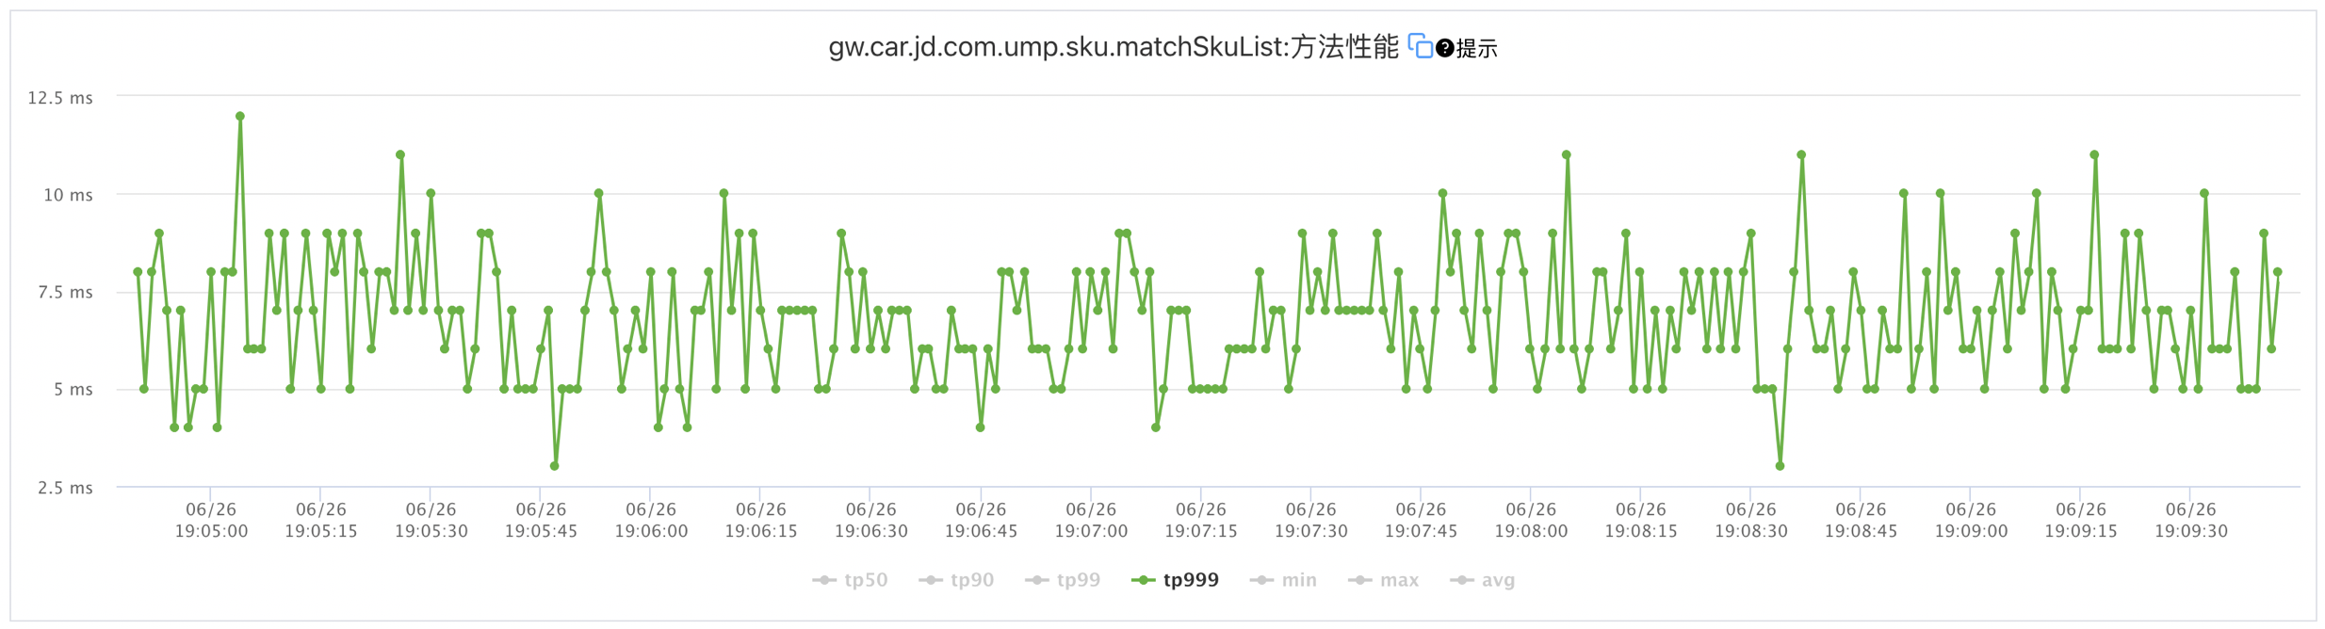Click the 12.5 ms y-axis label
The width and height of the screenshot is (2325, 629).
point(60,98)
